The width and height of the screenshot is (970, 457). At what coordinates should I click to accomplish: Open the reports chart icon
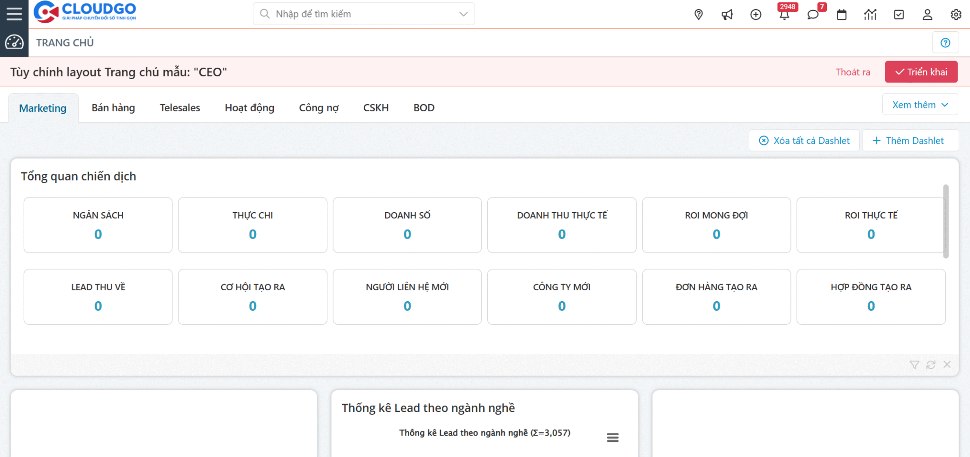point(870,15)
